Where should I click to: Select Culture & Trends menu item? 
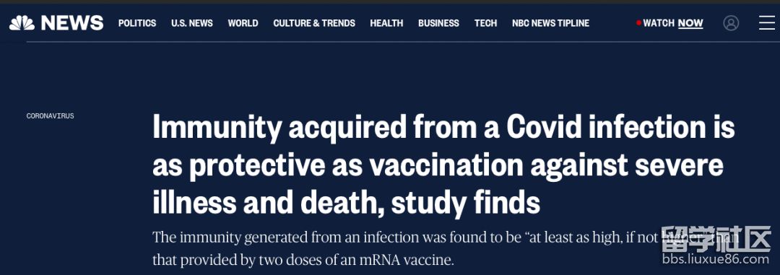tap(314, 23)
